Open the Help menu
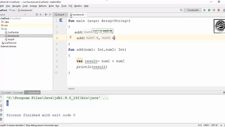 click(86, 6)
